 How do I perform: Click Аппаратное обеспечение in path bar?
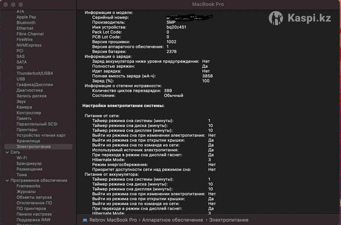[x=172, y=220]
